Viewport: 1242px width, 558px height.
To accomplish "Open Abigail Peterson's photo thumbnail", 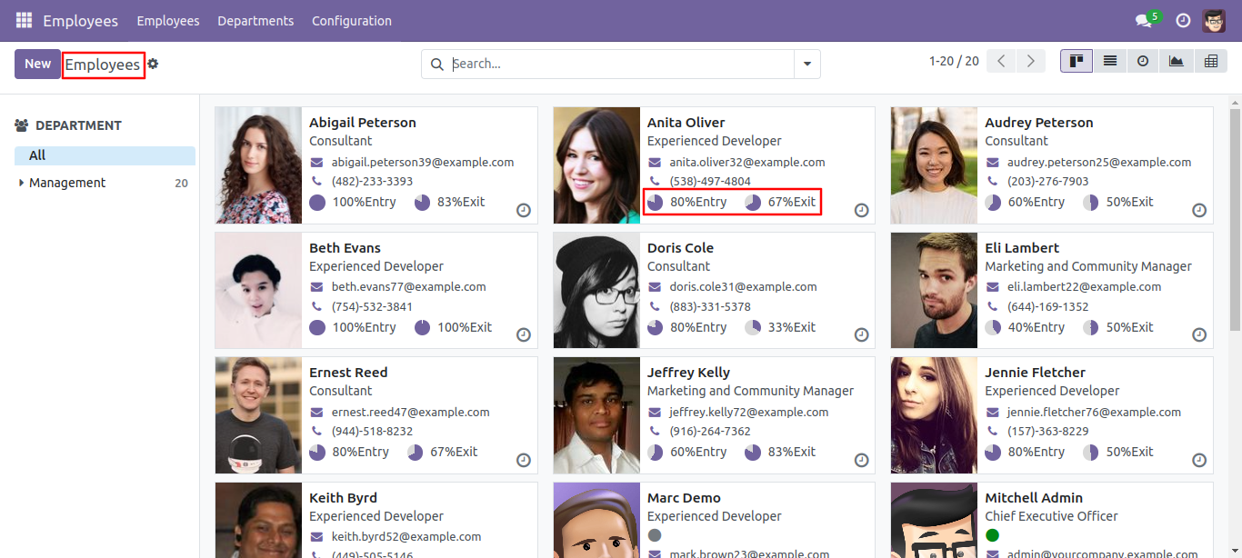I will click(x=258, y=165).
